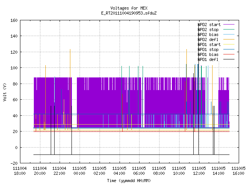Click the 'Time (yymmdd HH:MM)' x-axis label
Image resolution: width=246 pixels, height=184 pixels.
click(129, 181)
